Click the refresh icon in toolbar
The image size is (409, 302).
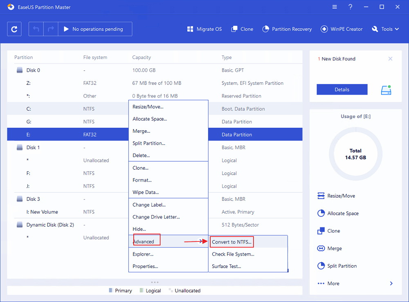[14, 29]
